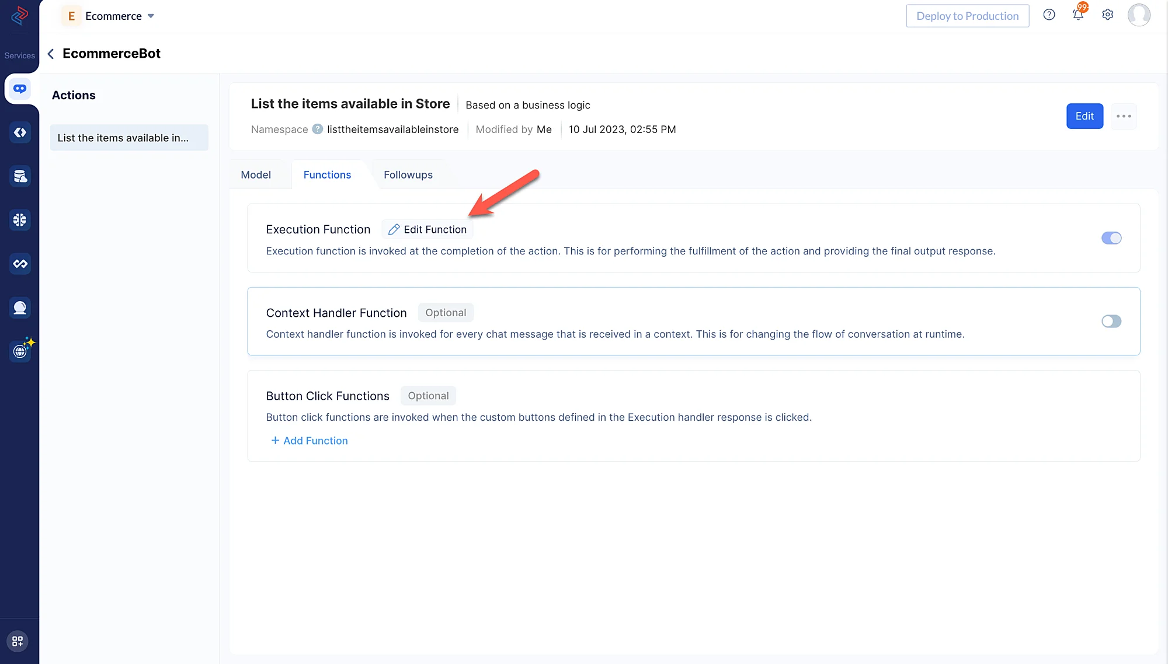This screenshot has height=664, width=1168.
Task: Click Add Function link
Action: (x=310, y=441)
